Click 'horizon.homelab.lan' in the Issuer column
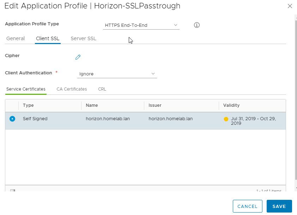This screenshot has height=215, width=297. tap(170, 119)
